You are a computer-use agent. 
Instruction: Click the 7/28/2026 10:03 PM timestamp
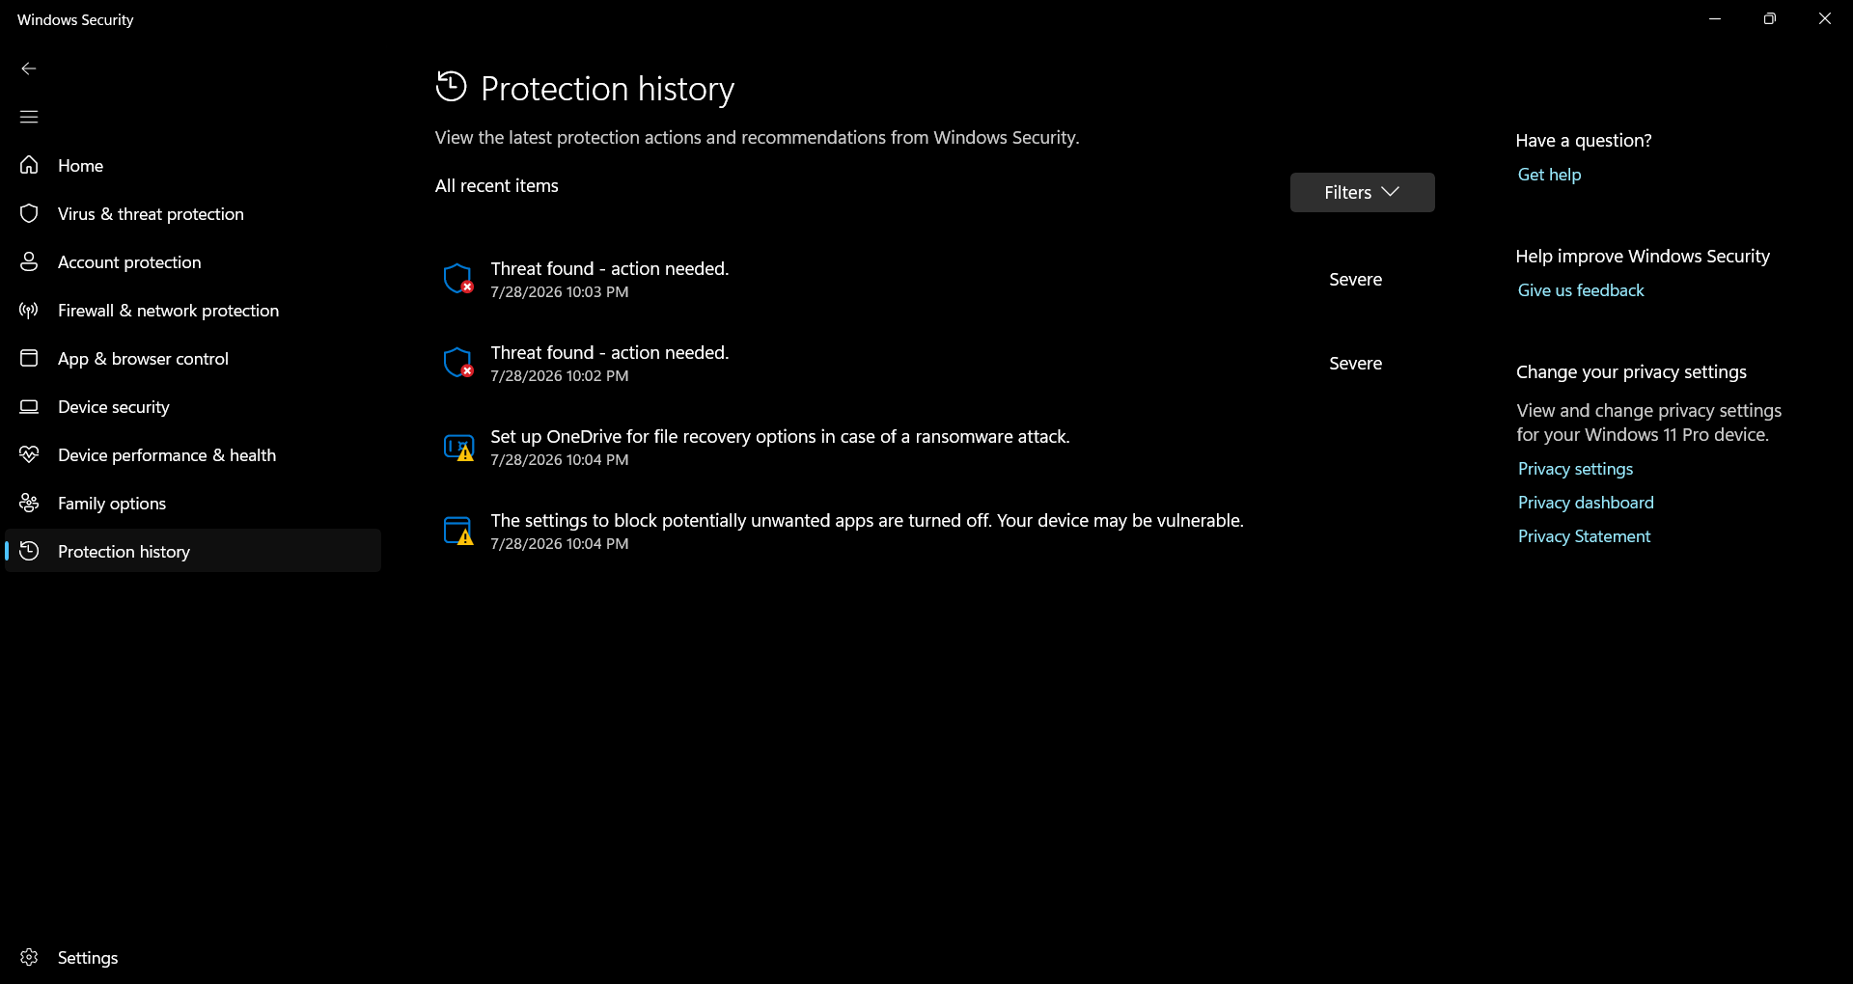pos(559,292)
